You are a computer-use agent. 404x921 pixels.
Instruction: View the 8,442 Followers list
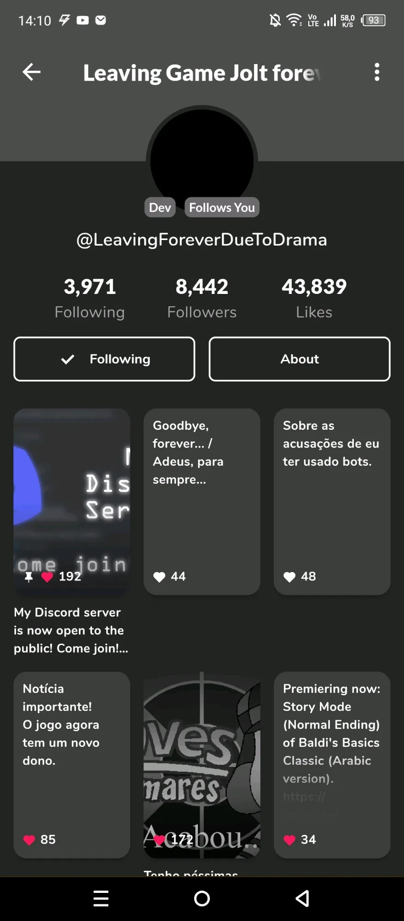point(202,298)
